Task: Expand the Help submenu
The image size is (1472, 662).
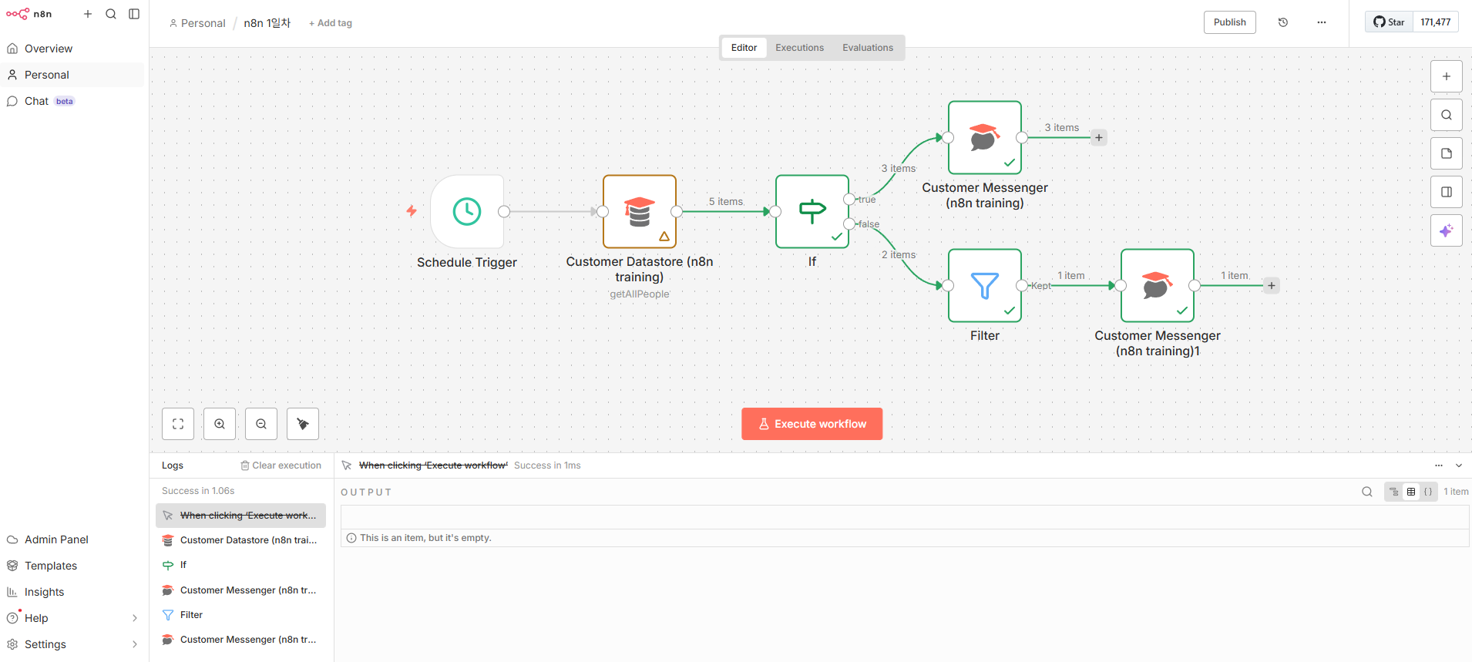Action: coord(135,618)
